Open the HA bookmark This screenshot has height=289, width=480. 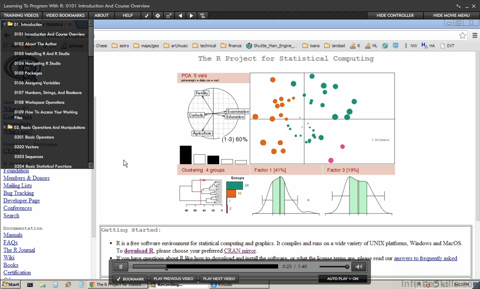428,46
